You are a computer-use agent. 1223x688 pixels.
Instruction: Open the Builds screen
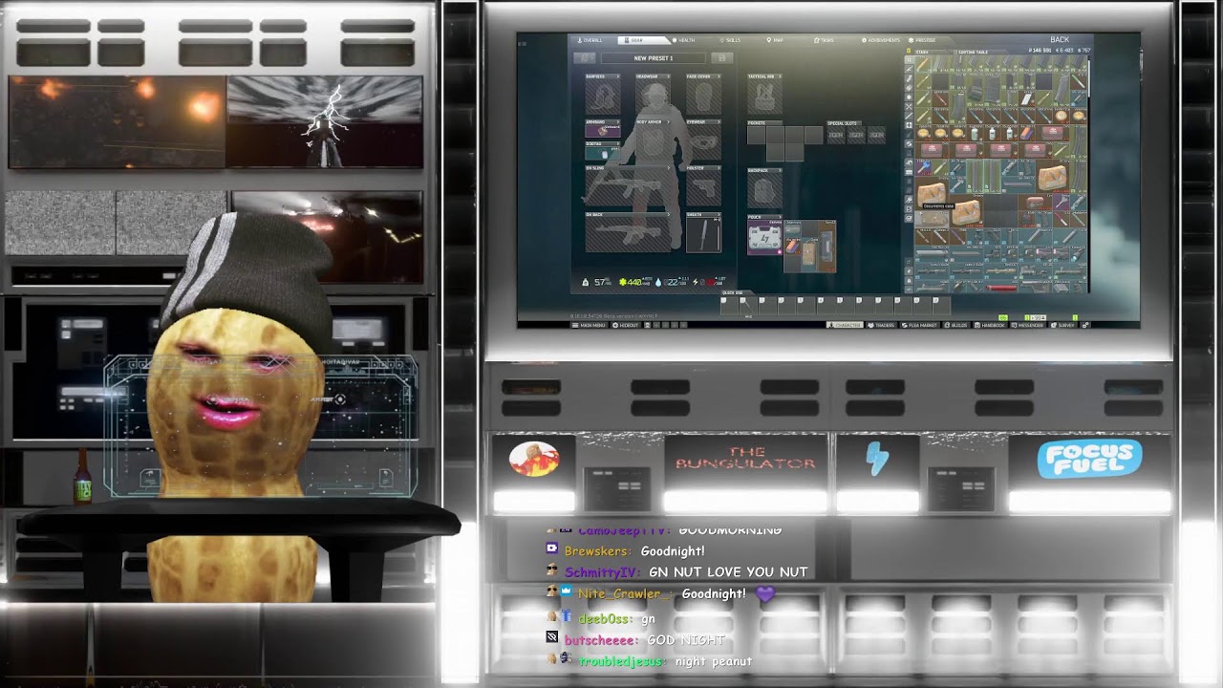[958, 325]
